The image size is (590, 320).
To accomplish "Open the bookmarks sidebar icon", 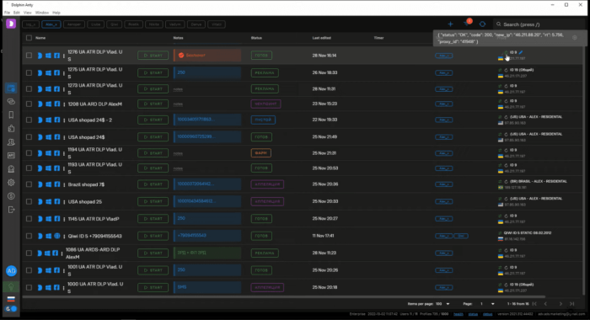I will tap(11, 115).
